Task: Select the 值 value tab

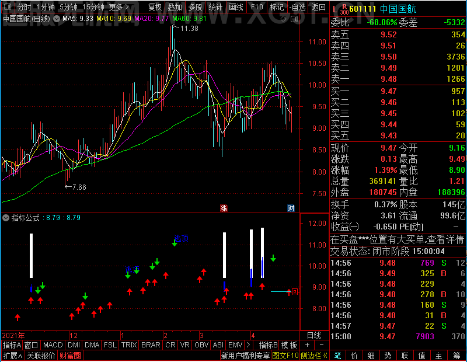Action: tap(421, 356)
